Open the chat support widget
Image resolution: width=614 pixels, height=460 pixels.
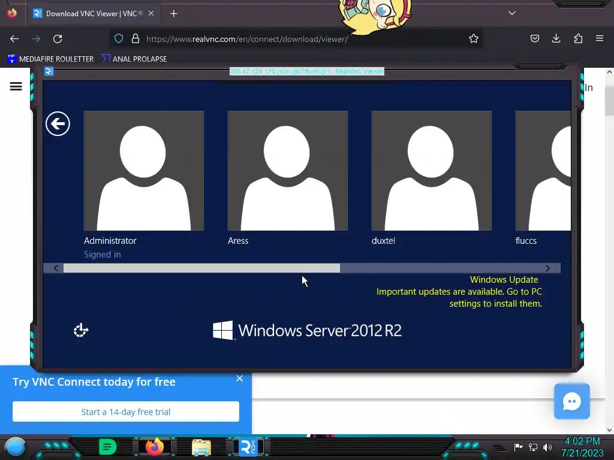point(571,401)
